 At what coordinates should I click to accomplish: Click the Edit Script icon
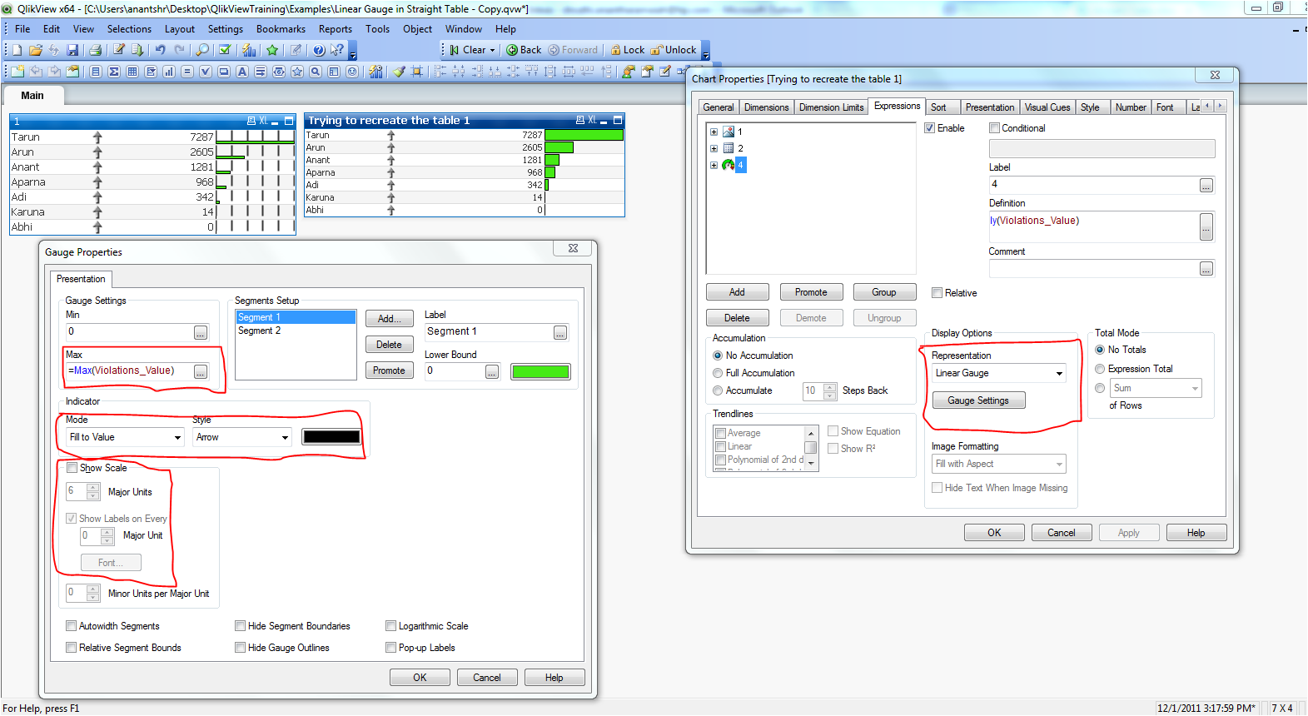point(119,50)
